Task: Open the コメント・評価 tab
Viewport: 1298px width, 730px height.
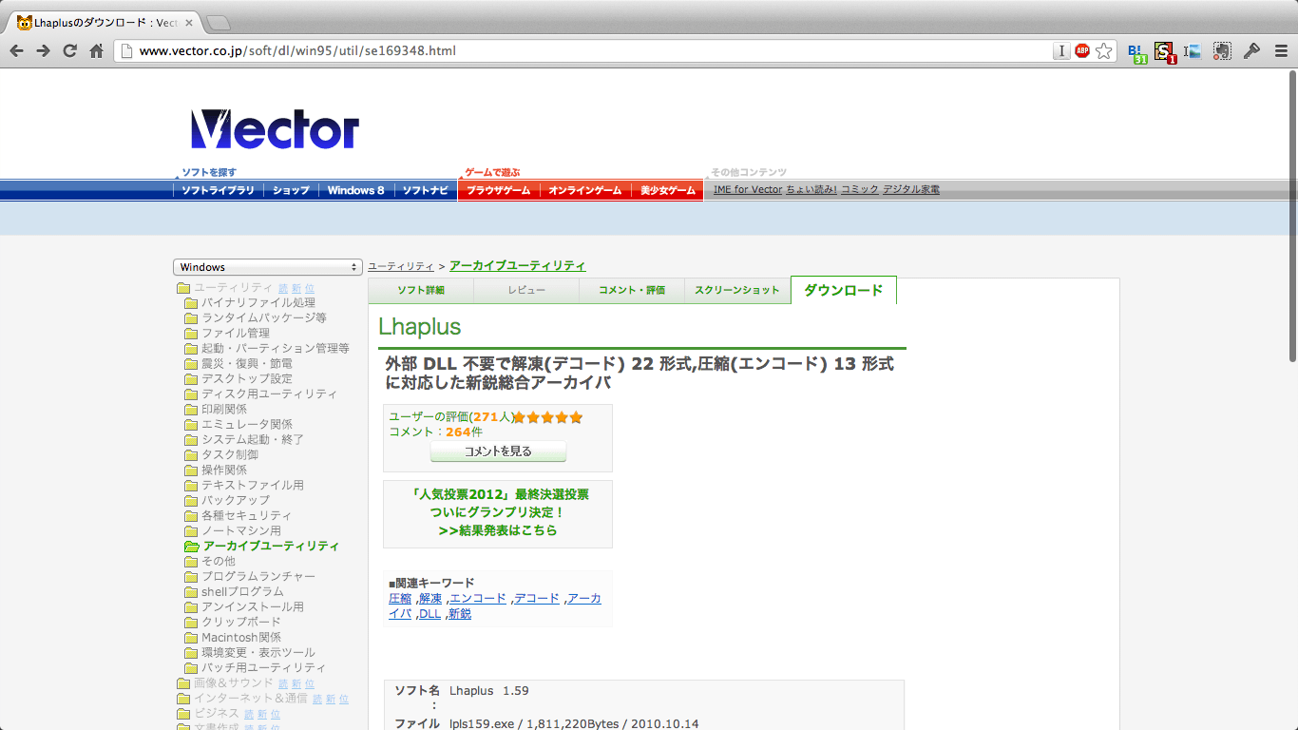Action: (632, 290)
